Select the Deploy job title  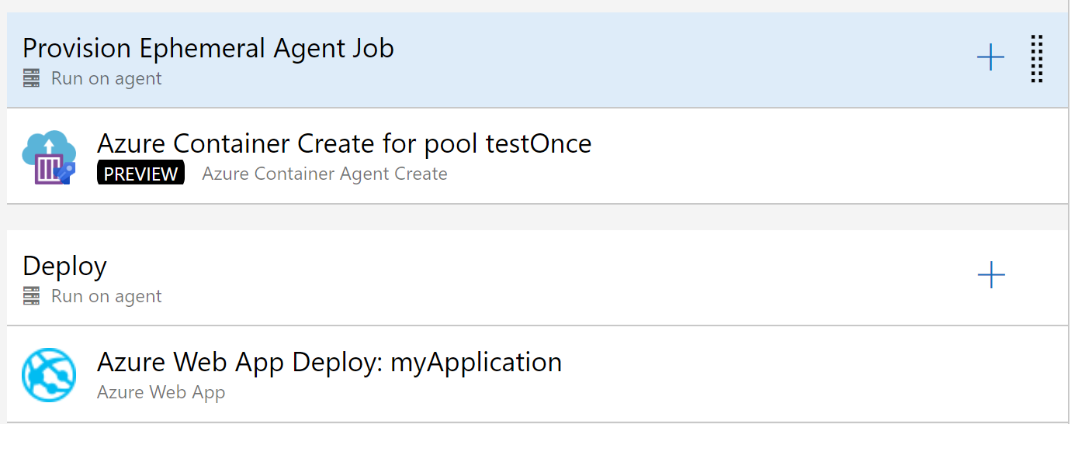coord(64,266)
